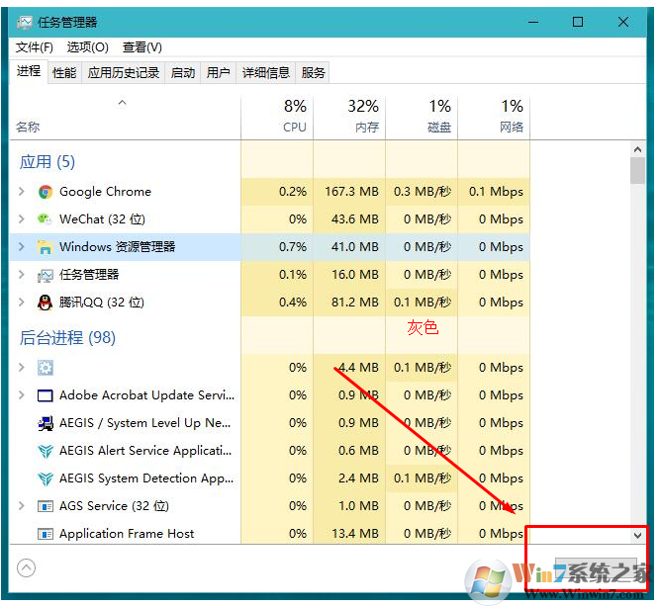Click the 任务管理器 process icon

pos(46,275)
